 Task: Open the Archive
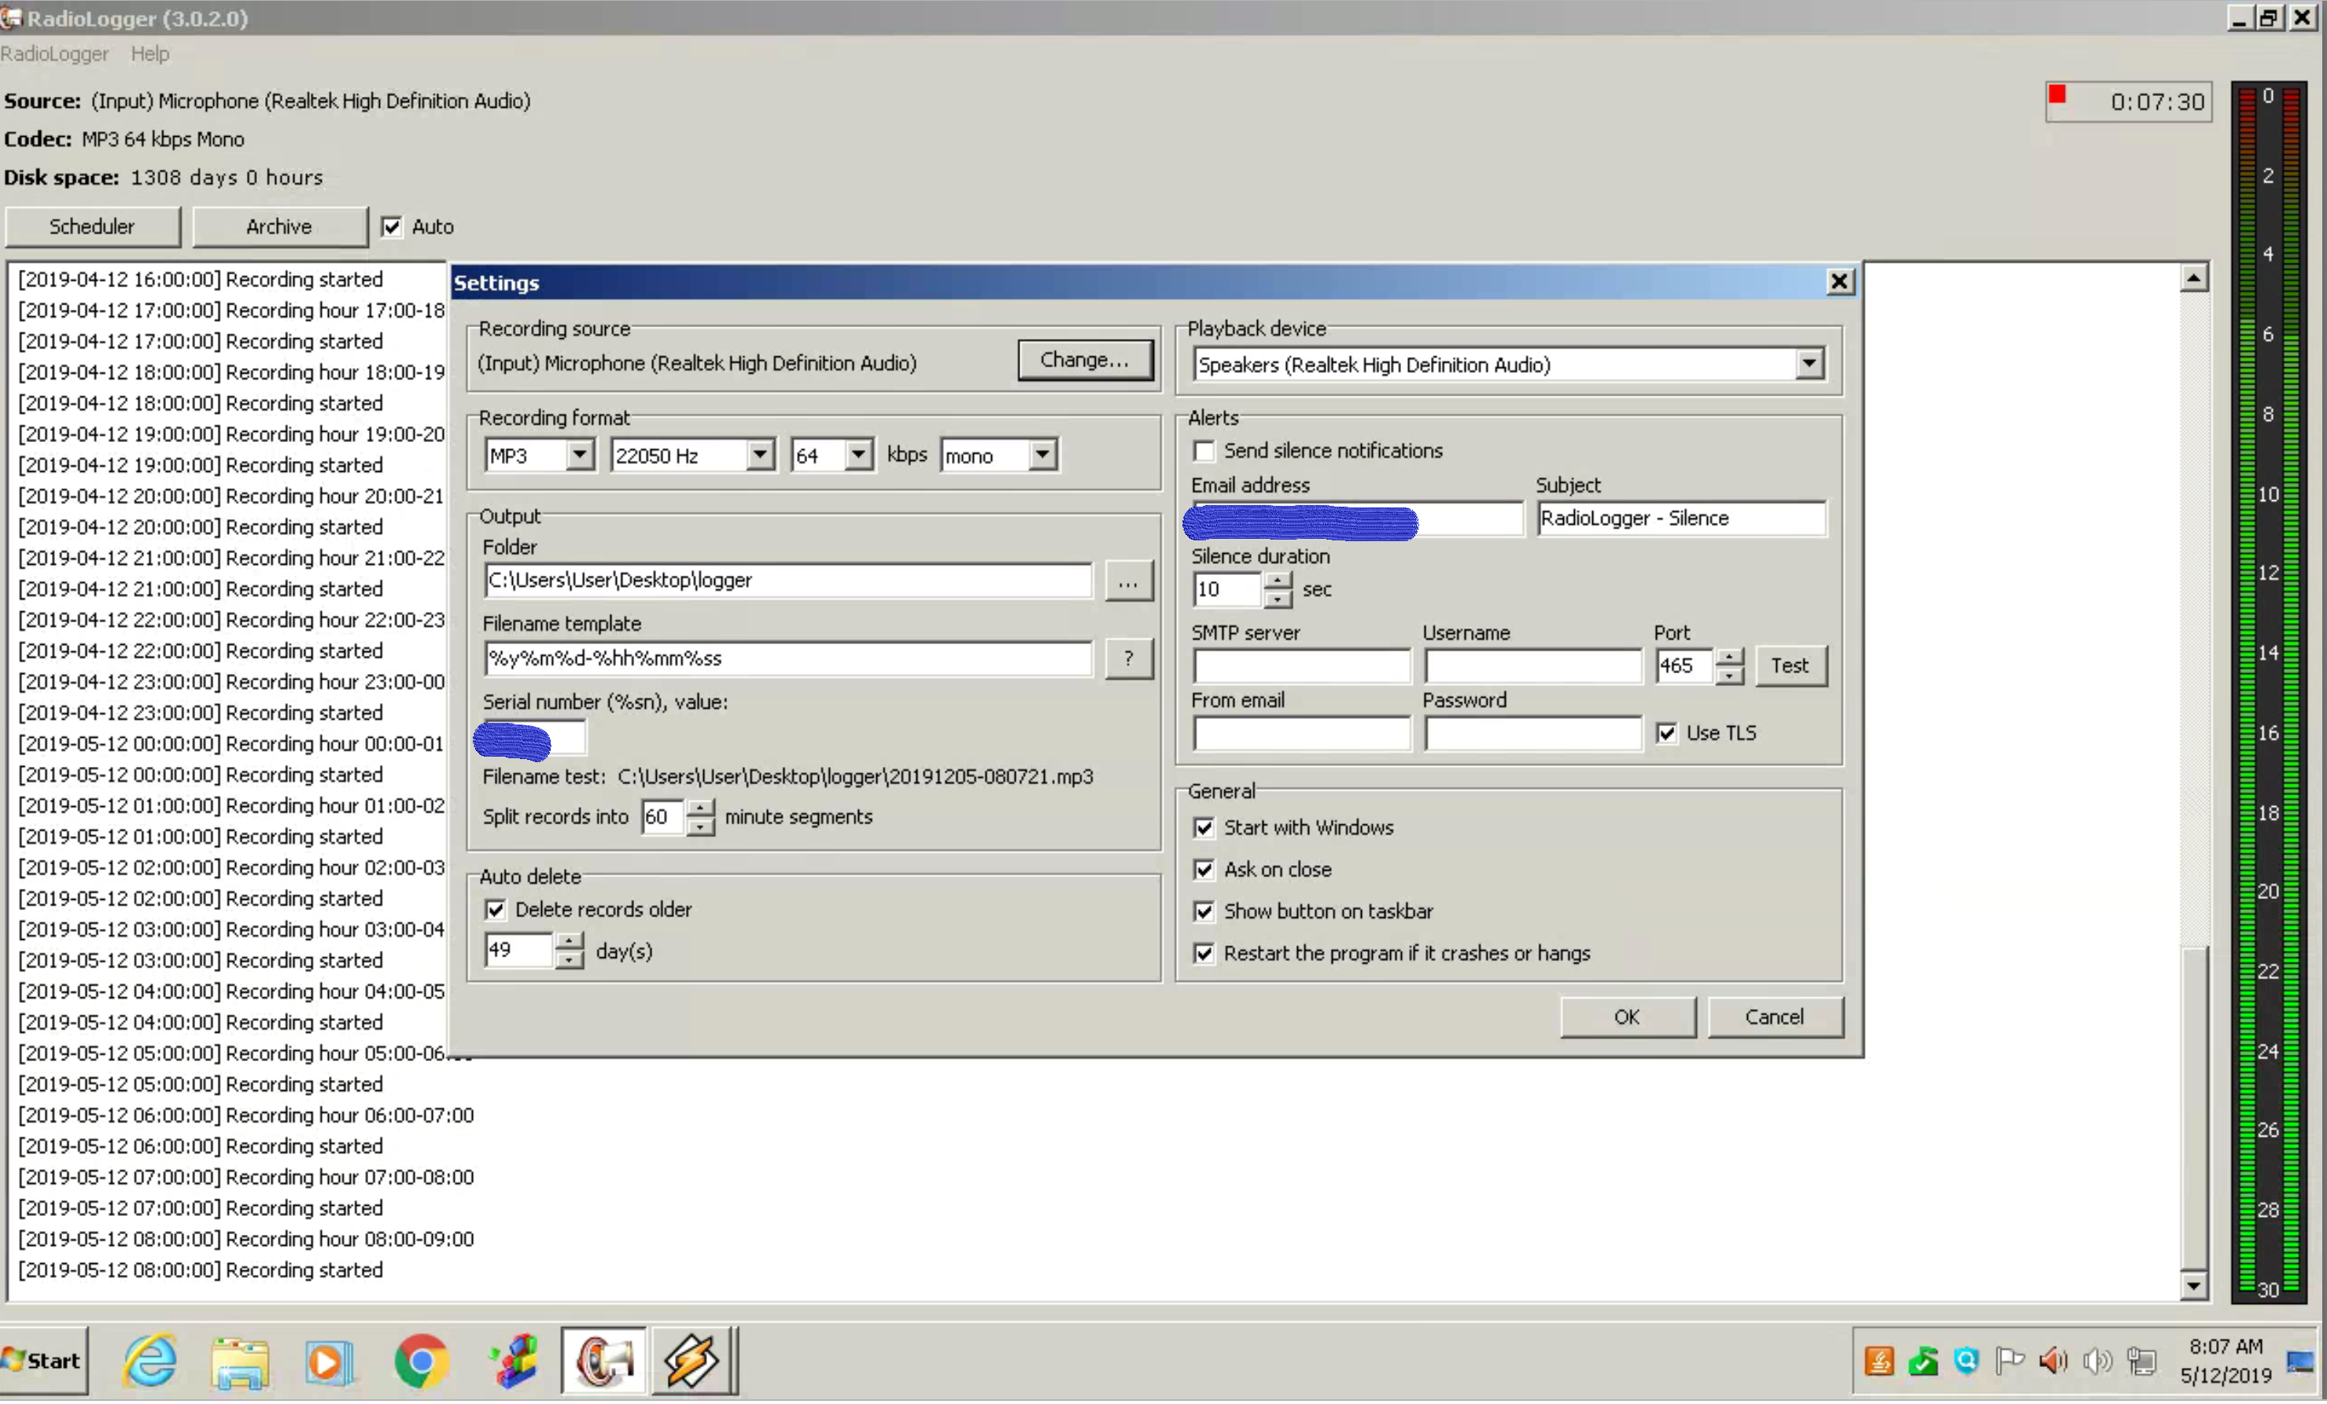click(x=279, y=227)
